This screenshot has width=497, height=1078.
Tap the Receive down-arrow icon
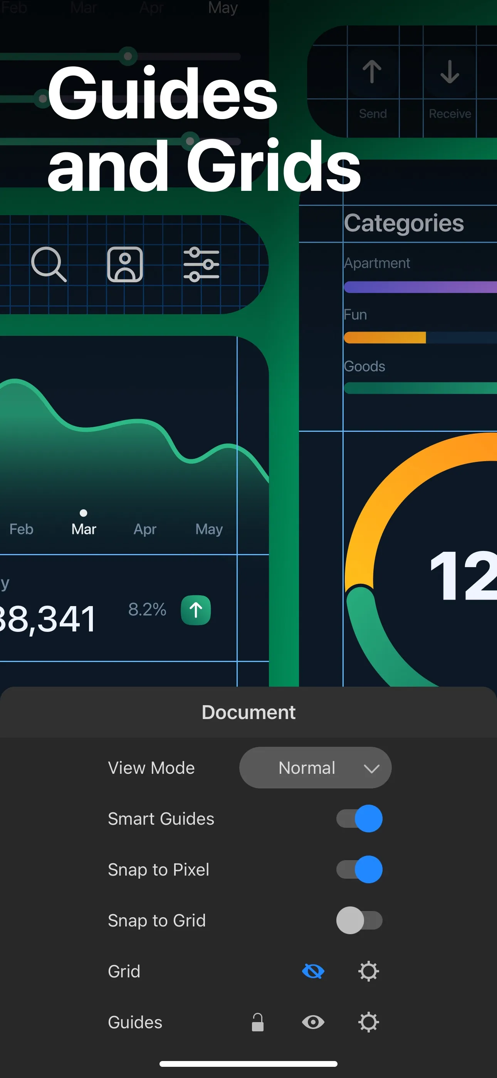(x=450, y=72)
